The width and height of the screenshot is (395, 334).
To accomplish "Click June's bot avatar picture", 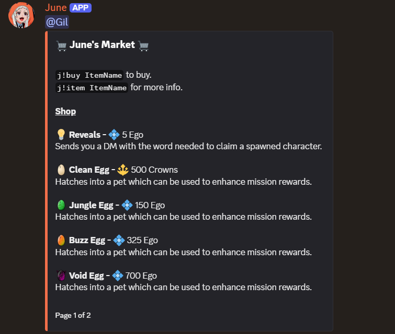I will 21,15.
